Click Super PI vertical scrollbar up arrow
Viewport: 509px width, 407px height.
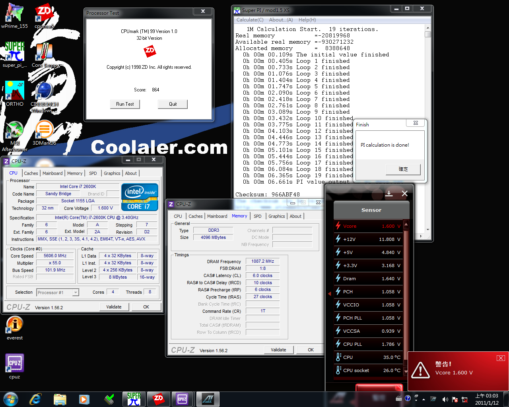pyautogui.click(x=428, y=28)
